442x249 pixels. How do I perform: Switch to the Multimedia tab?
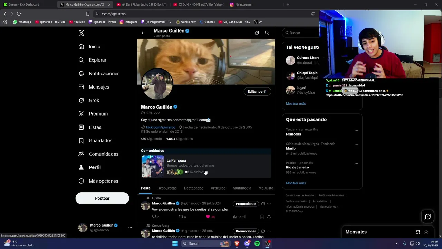[242, 188]
